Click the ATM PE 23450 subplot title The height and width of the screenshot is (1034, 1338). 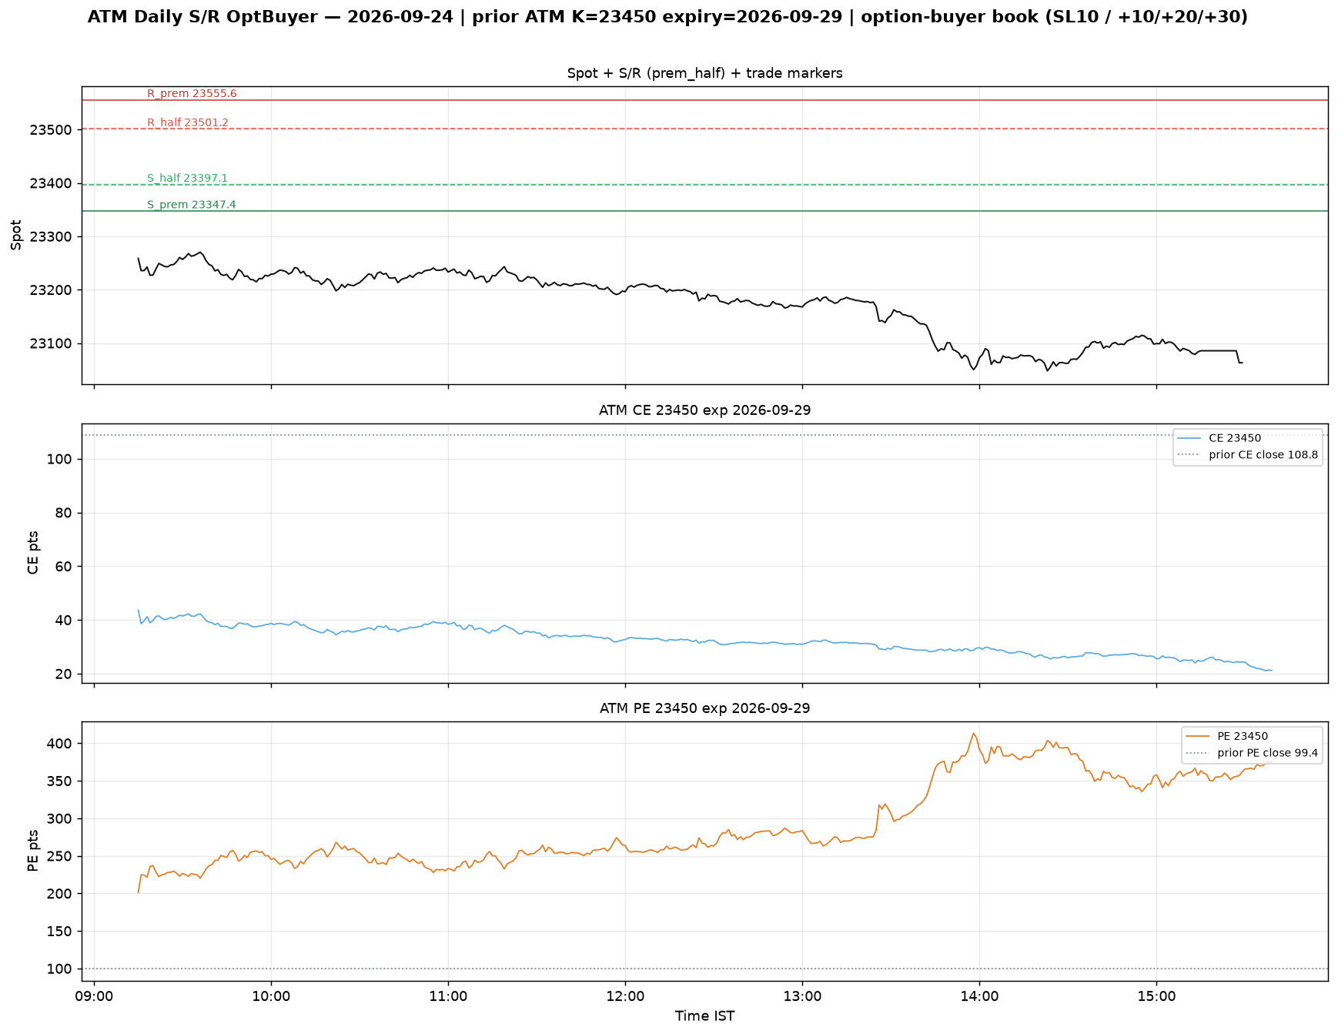tap(704, 708)
